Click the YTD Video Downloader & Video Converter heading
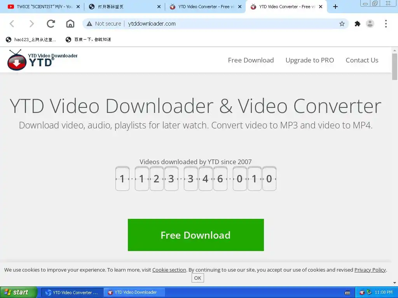 coord(196,106)
